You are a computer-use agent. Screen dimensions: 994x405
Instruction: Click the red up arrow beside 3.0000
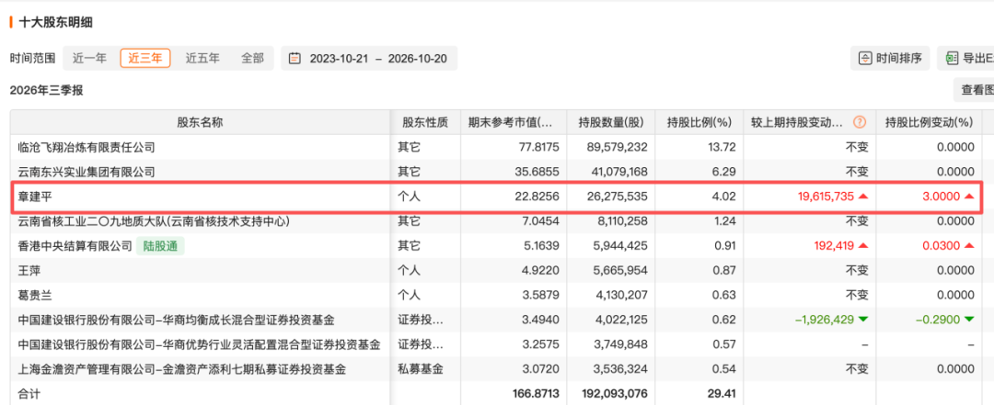click(x=968, y=197)
